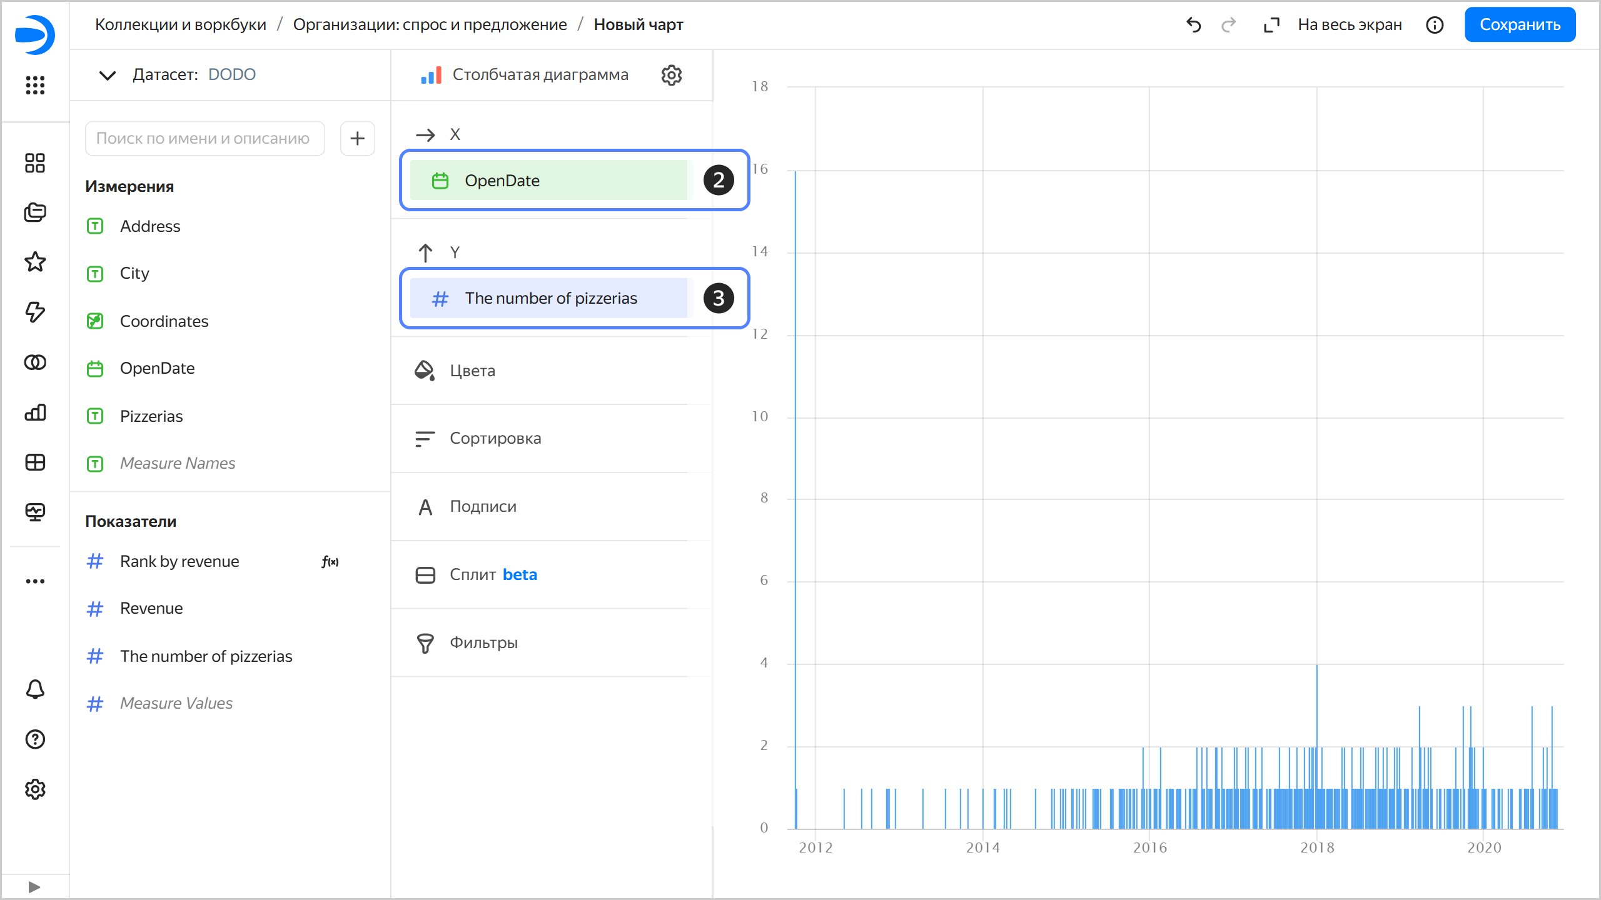Open the info circle icon
Viewport: 1601px width, 900px height.
tap(1435, 25)
